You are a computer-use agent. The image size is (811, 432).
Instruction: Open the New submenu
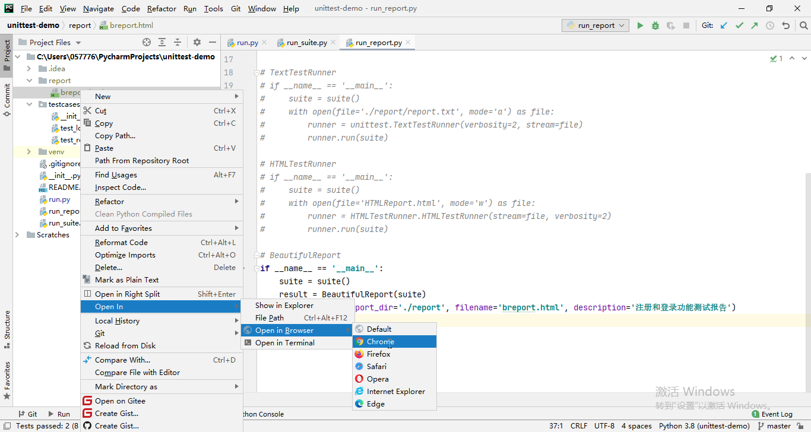point(161,97)
